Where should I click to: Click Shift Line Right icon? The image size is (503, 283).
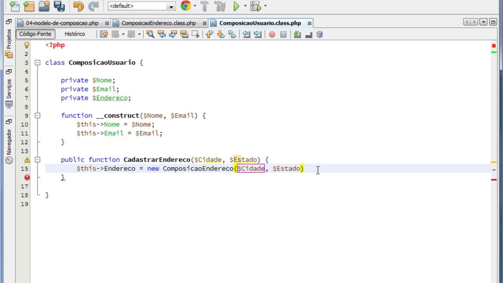(258, 34)
